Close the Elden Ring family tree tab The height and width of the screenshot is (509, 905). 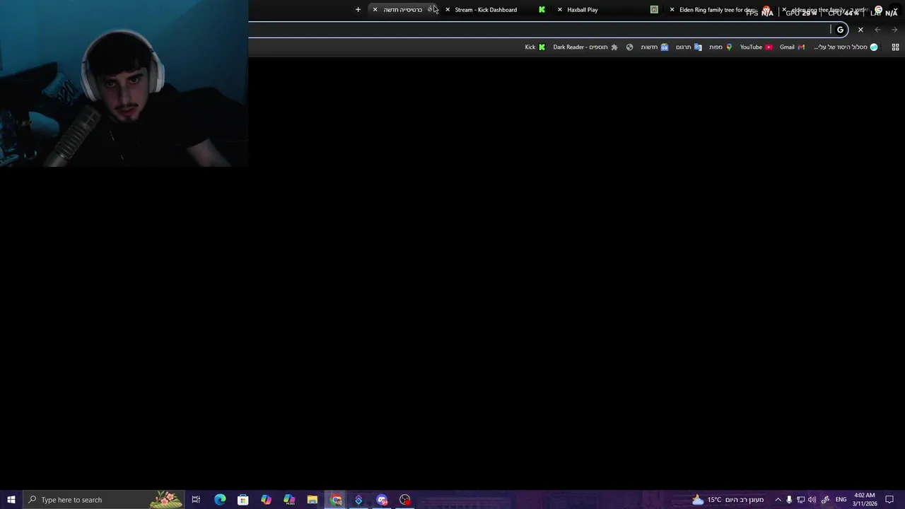pos(672,9)
